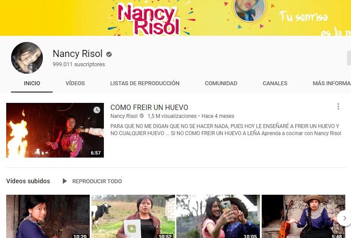
Task: Switch to the INICIO tab
Action: click(x=32, y=83)
